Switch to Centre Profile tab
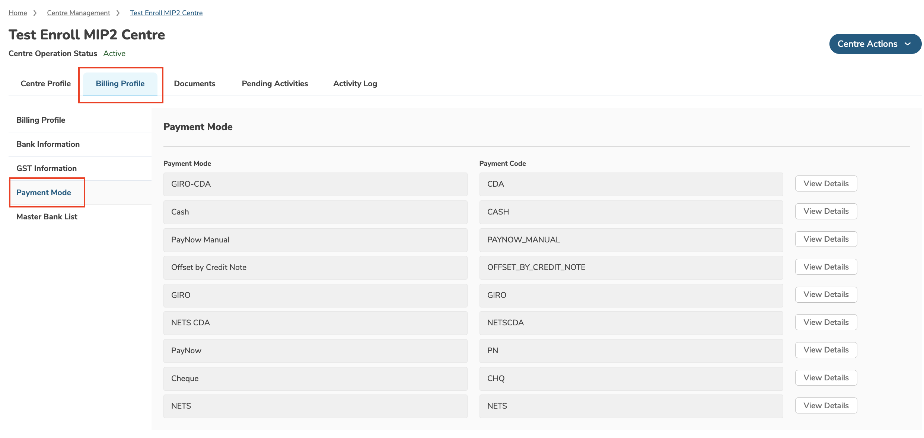This screenshot has width=924, height=438. click(46, 84)
